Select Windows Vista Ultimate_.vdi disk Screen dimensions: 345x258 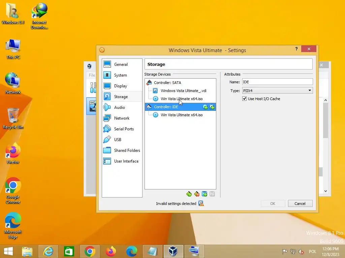(180, 91)
